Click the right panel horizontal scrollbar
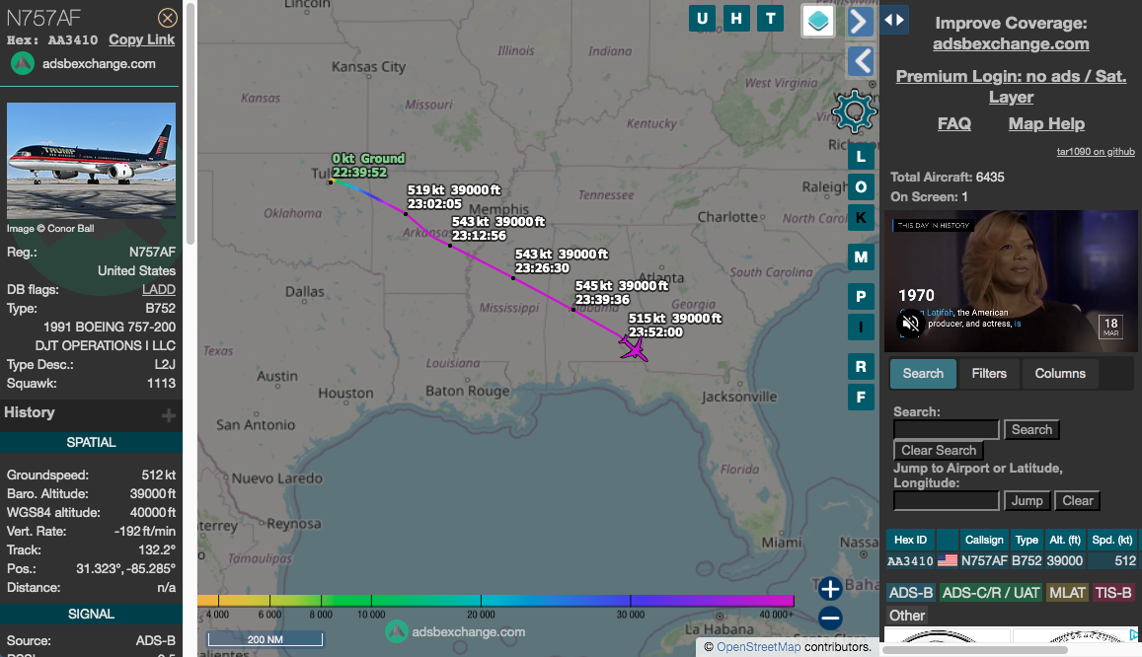The image size is (1142, 657). (974, 650)
